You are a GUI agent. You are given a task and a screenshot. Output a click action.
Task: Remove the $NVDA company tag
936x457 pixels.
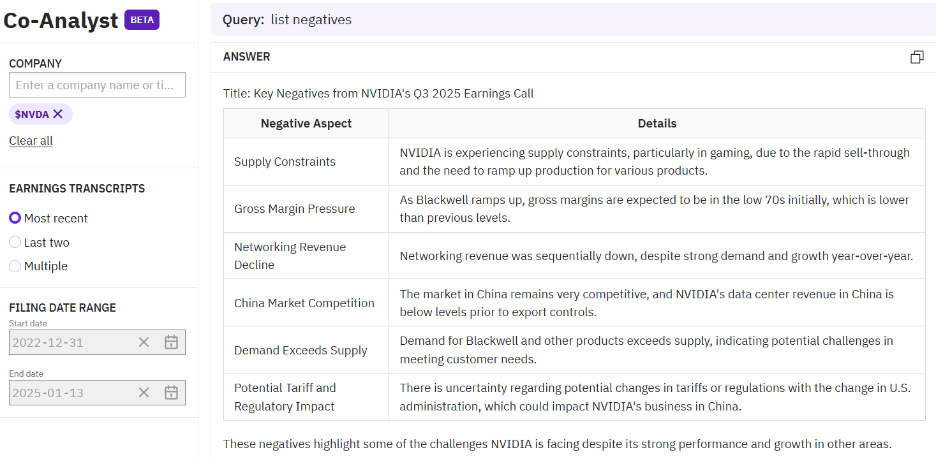[58, 114]
